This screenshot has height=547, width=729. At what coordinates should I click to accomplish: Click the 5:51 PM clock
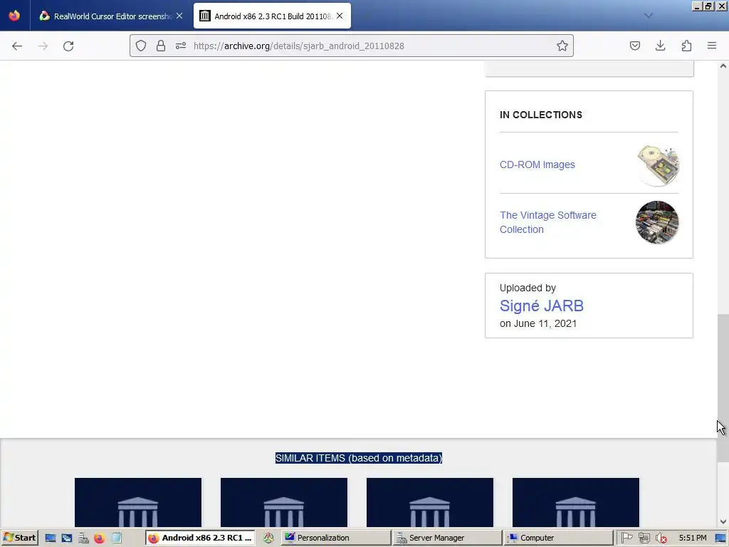[x=692, y=538]
